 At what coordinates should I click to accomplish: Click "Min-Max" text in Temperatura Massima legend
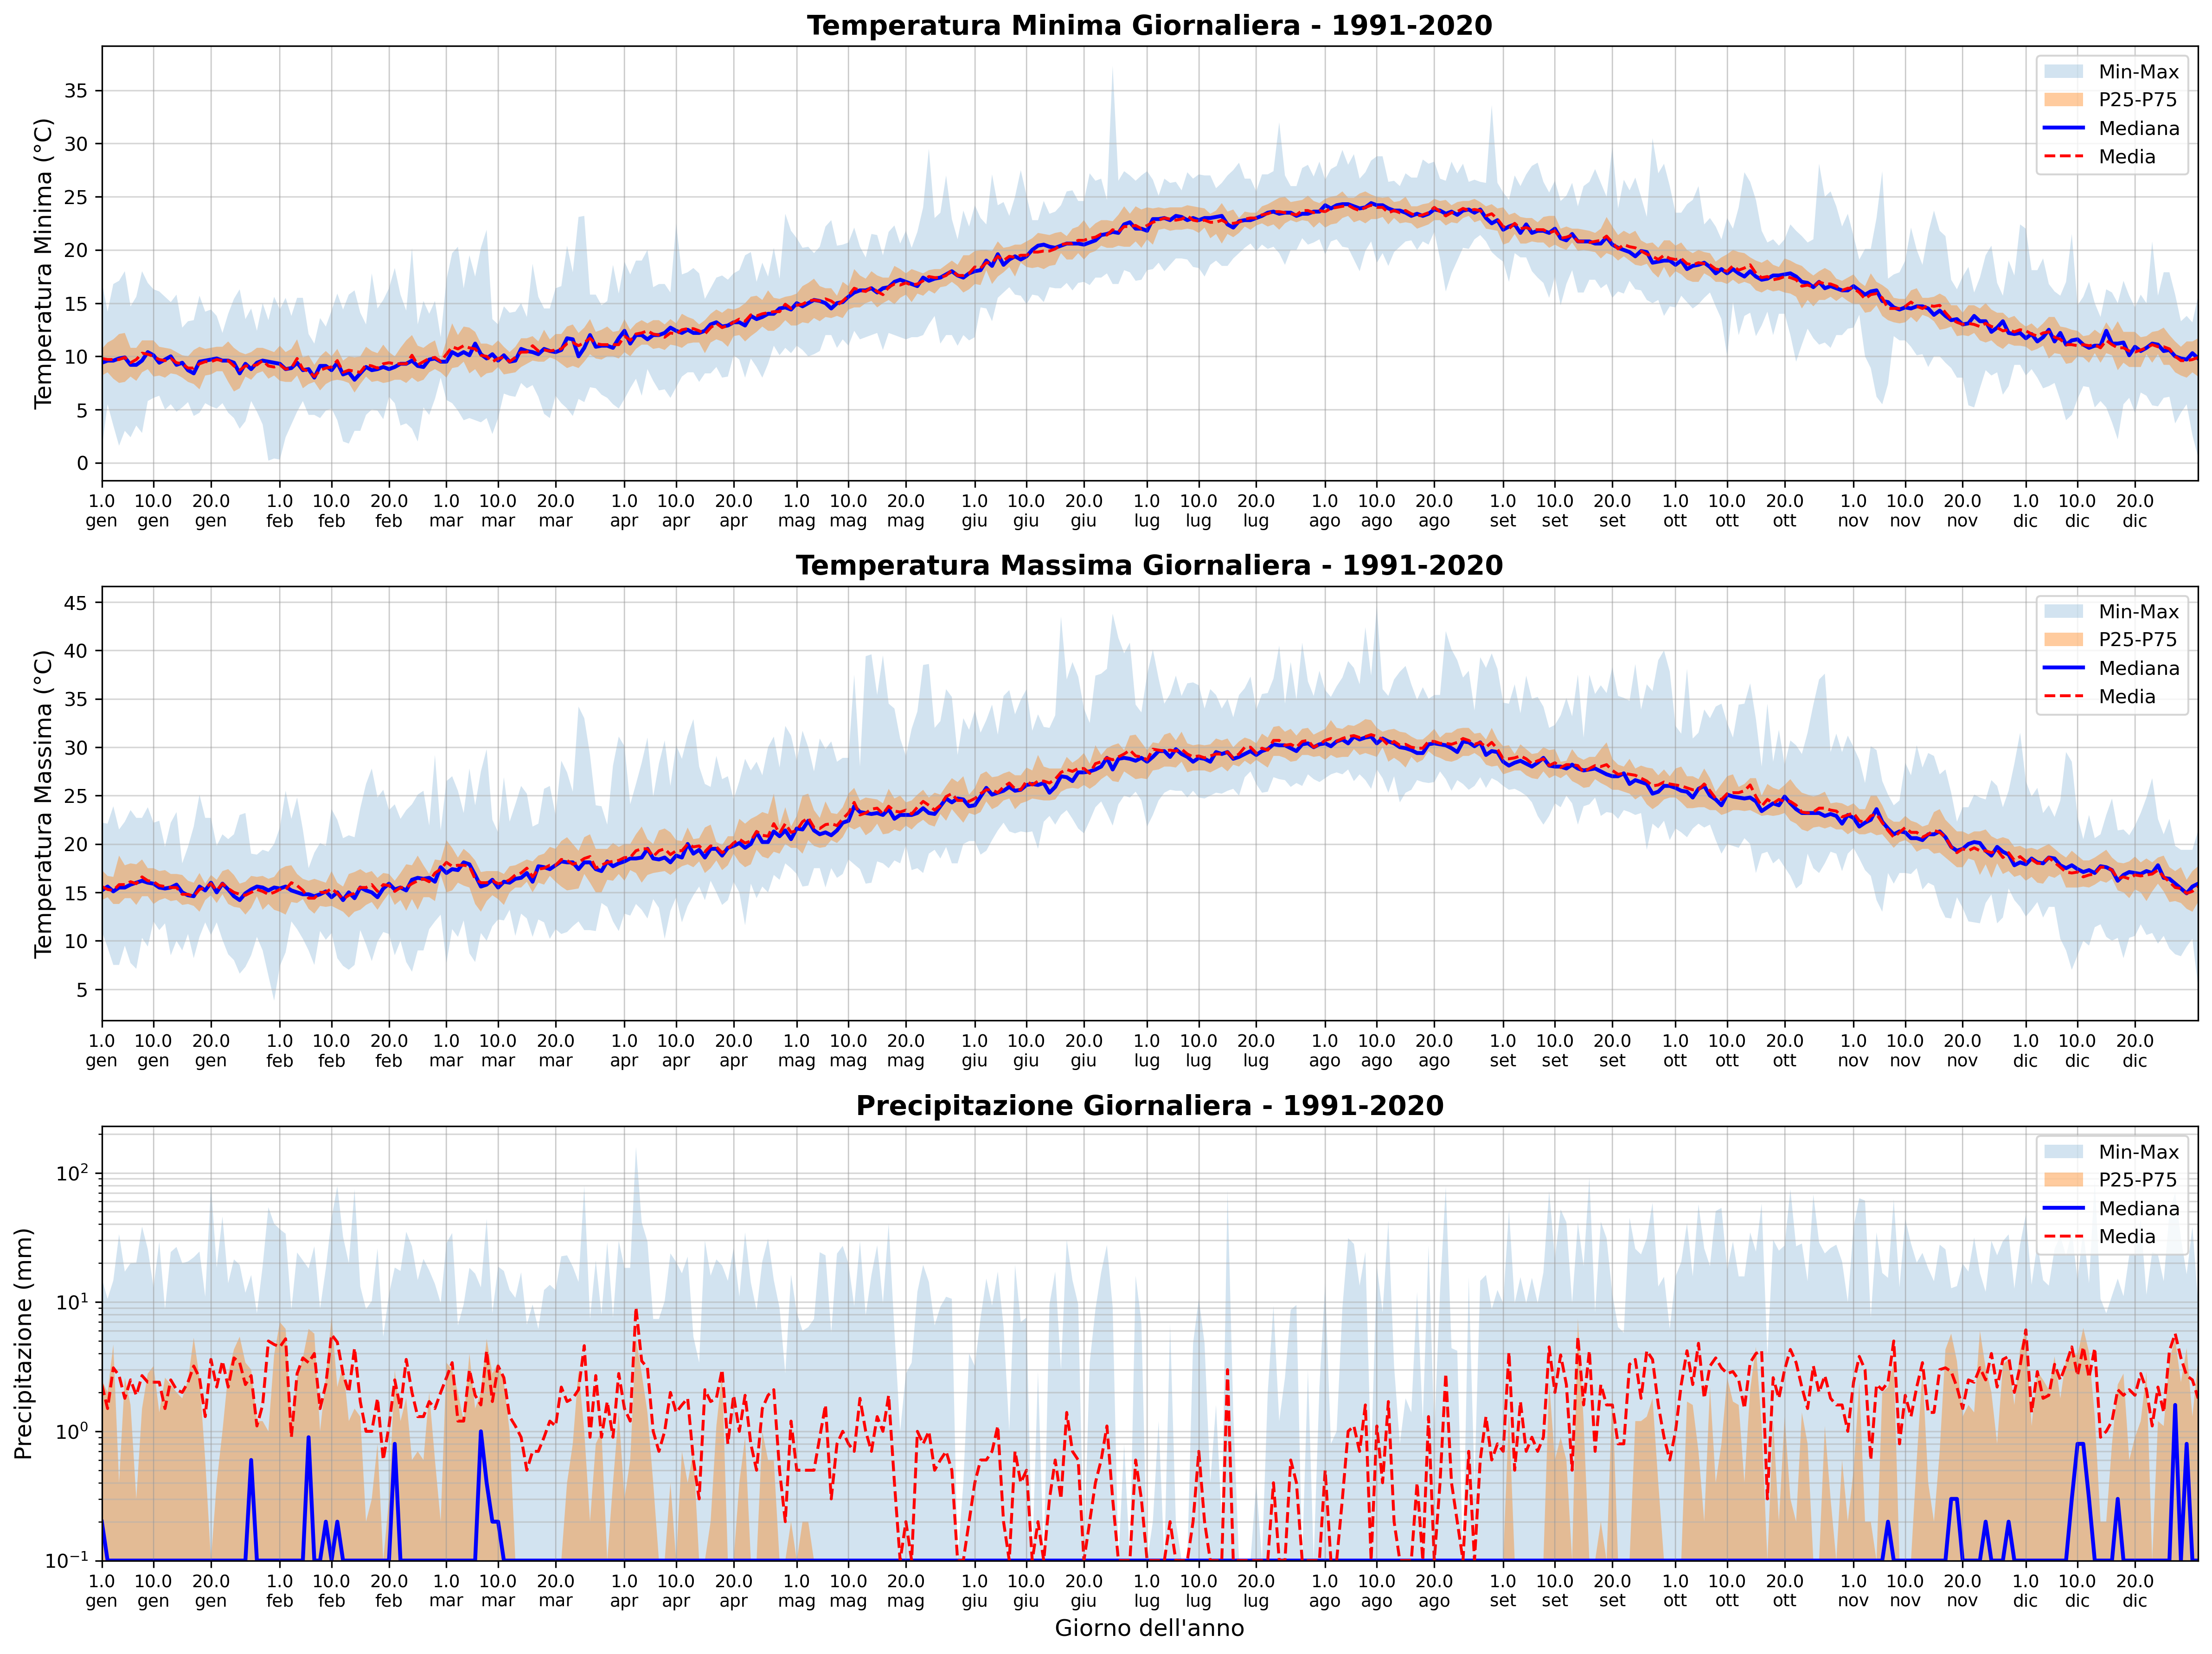click(2138, 612)
